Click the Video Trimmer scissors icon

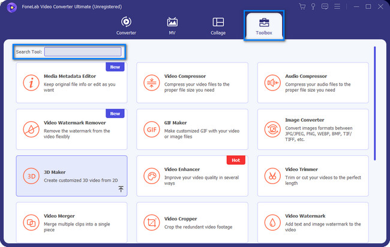coord(272,176)
